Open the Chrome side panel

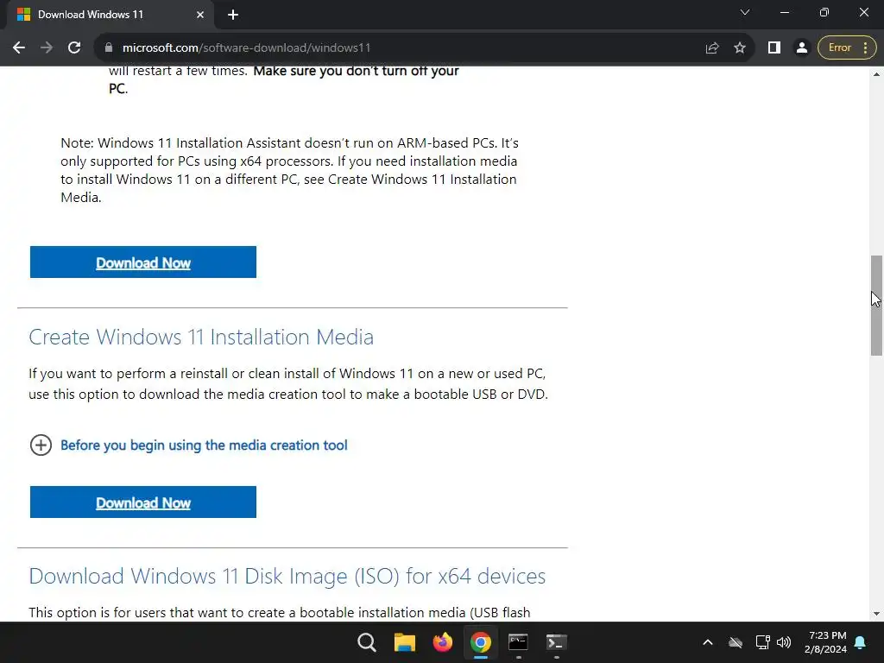[x=774, y=48]
